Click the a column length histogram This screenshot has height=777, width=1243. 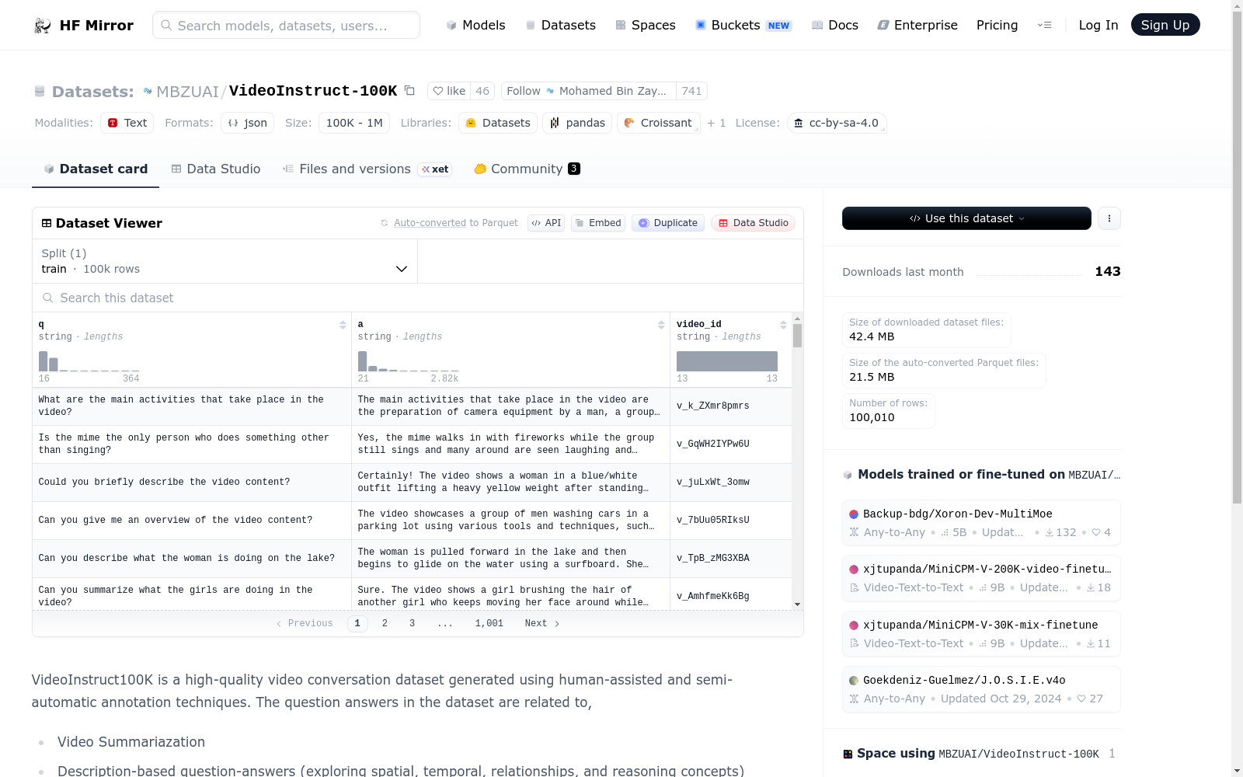point(409,361)
